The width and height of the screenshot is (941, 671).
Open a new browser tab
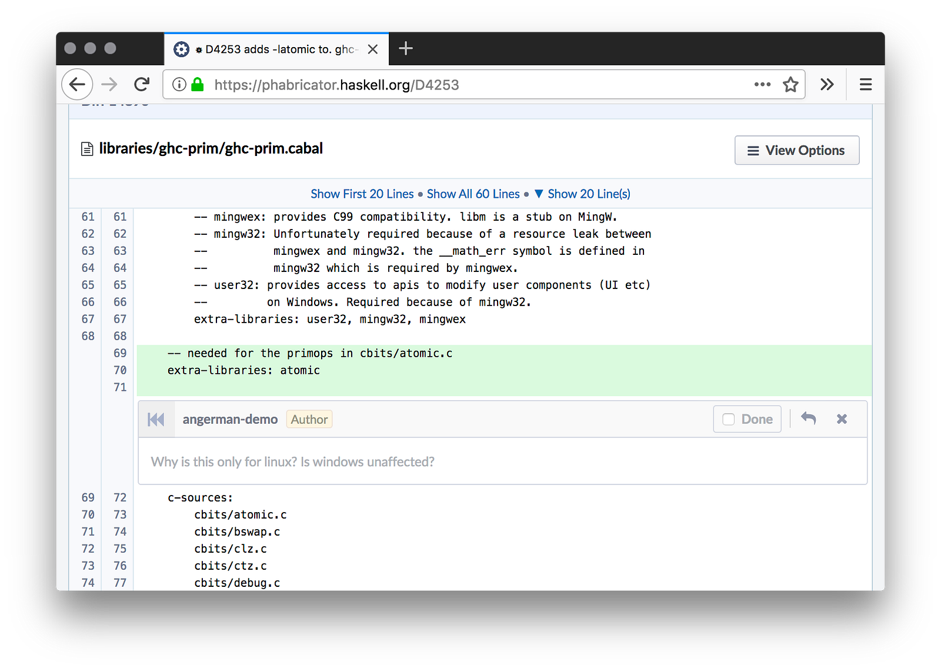point(406,49)
